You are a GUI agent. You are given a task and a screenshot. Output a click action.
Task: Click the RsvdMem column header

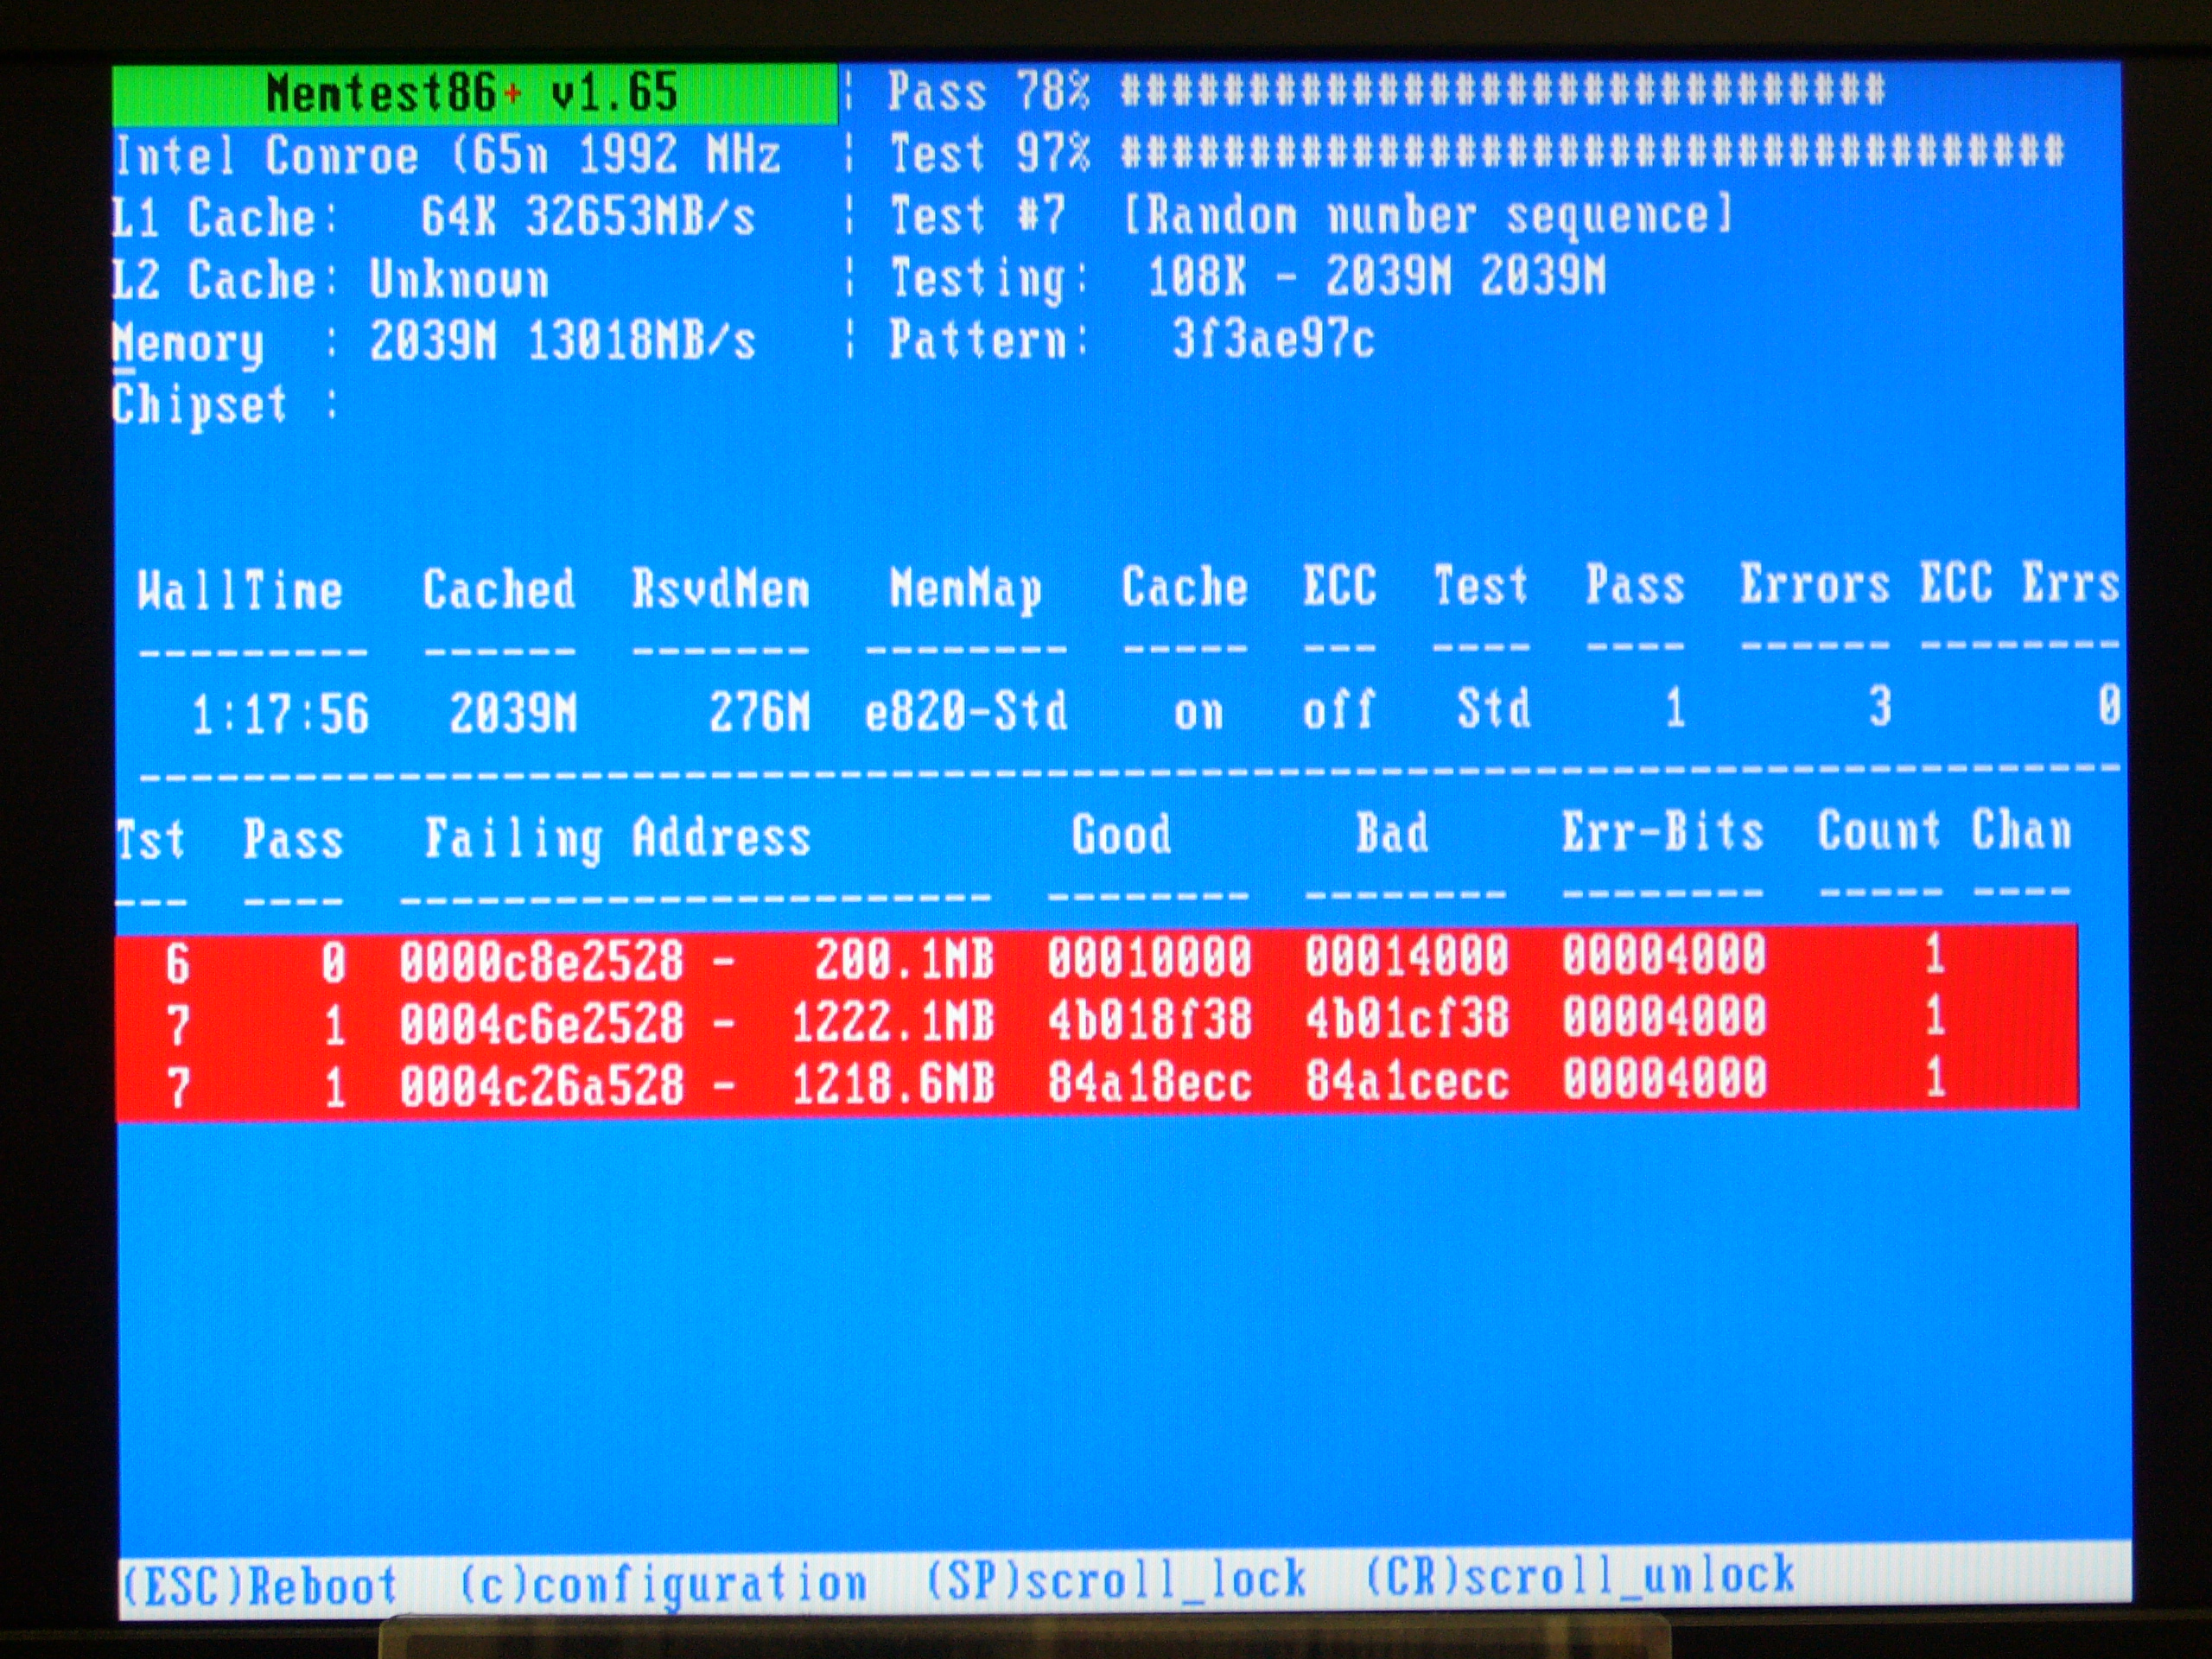[720, 588]
